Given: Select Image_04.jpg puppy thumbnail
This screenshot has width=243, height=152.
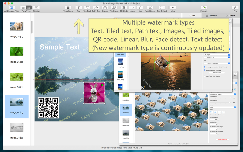Looking at the screenshot, I should point(17,26).
